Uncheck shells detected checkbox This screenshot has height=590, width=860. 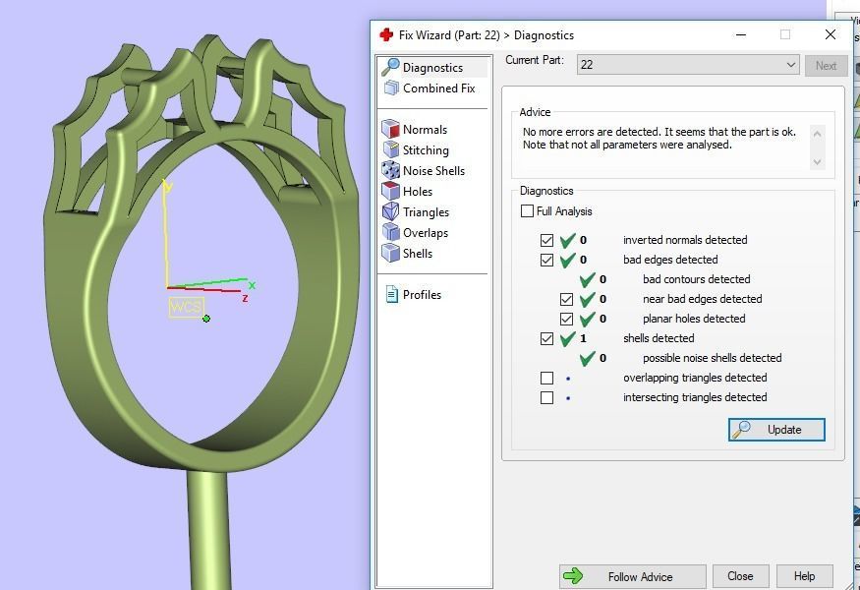(546, 338)
